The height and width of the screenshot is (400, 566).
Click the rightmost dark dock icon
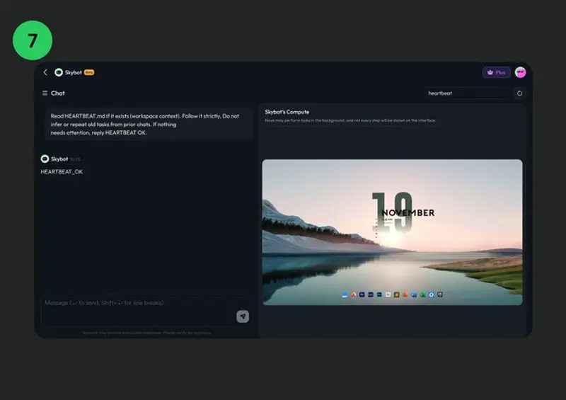tap(439, 294)
